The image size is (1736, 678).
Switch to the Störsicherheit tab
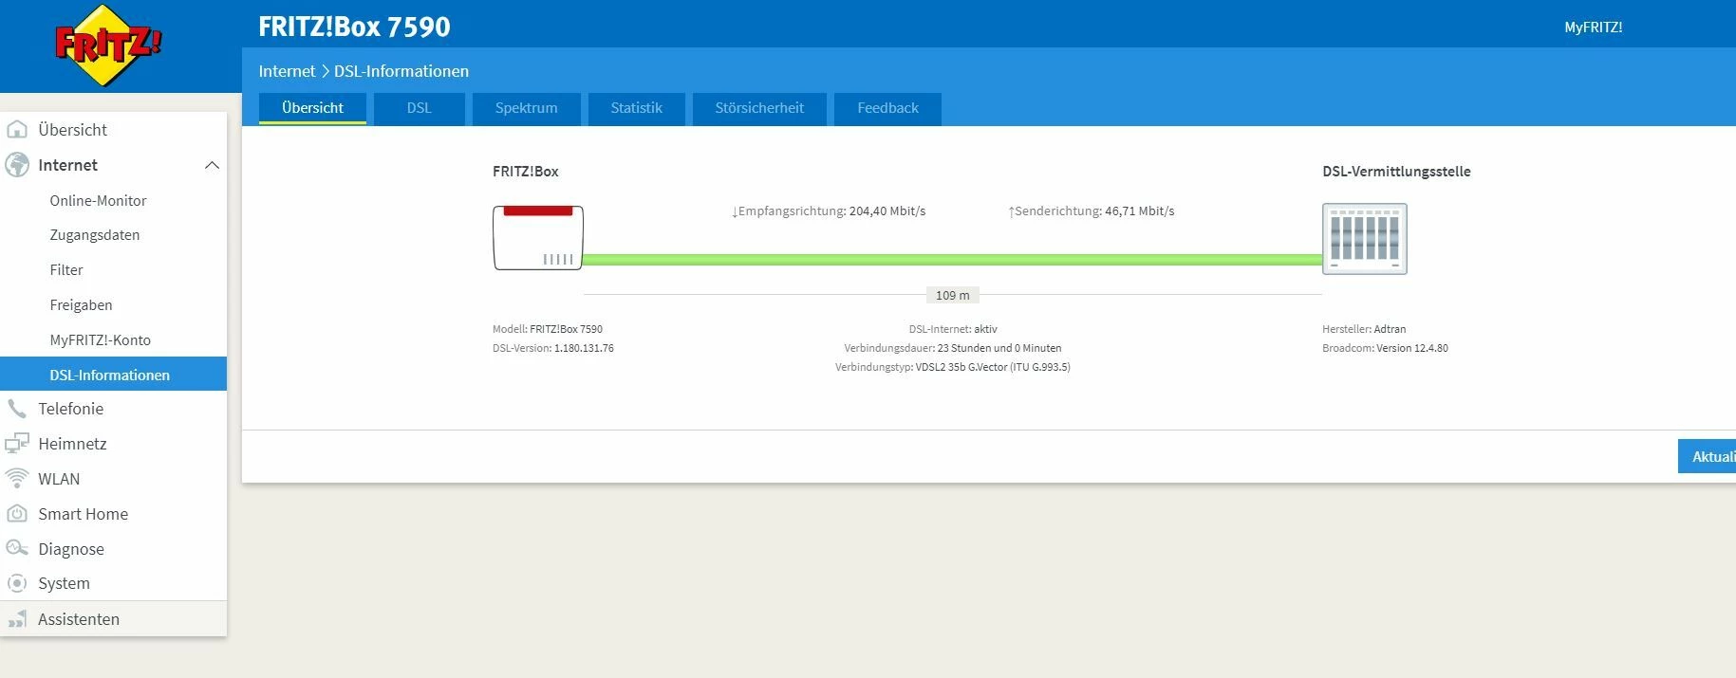(759, 108)
